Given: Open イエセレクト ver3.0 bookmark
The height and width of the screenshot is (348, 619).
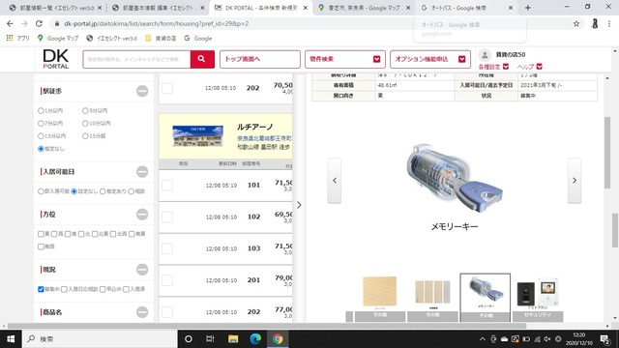Looking at the screenshot, I should click(112, 39).
